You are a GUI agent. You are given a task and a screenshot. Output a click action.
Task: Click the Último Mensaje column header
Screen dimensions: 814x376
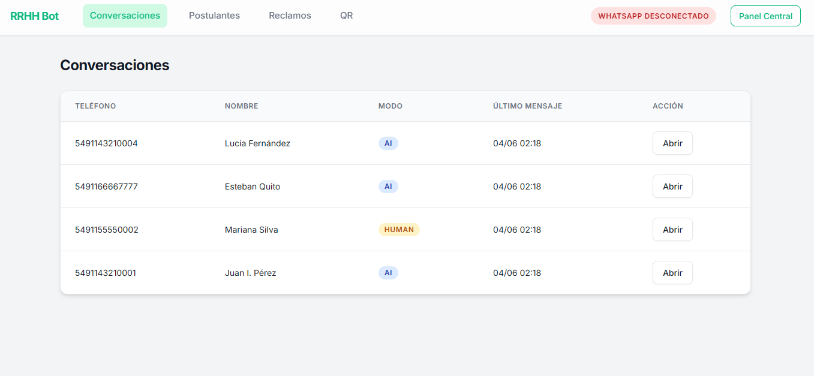click(527, 106)
